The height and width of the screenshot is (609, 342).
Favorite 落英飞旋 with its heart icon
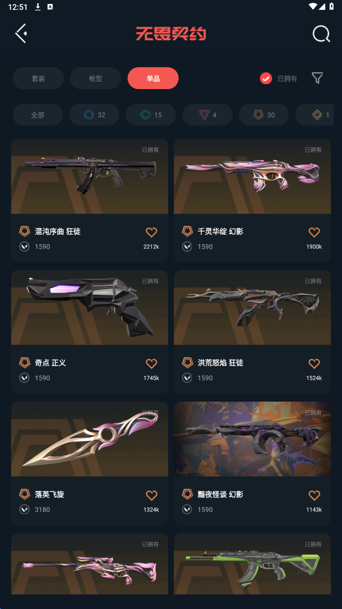[152, 495]
